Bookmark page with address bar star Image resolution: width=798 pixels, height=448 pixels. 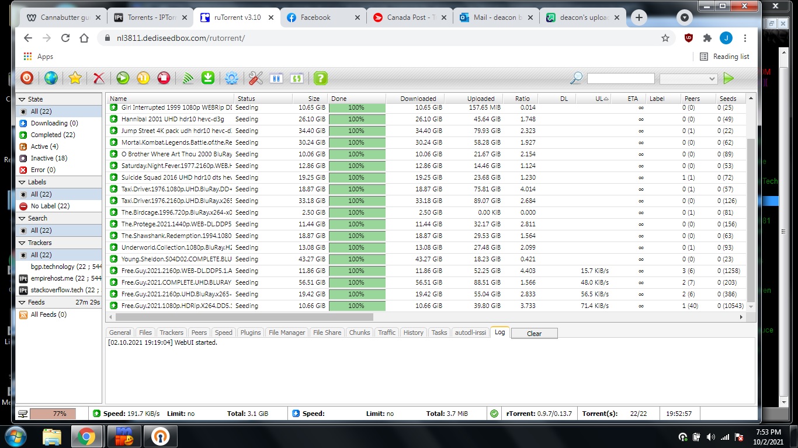click(x=665, y=38)
